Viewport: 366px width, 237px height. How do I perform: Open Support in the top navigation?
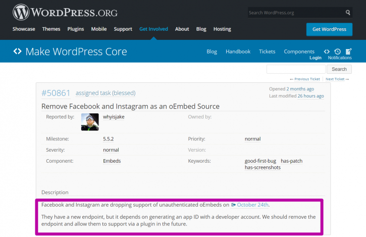coord(123,29)
